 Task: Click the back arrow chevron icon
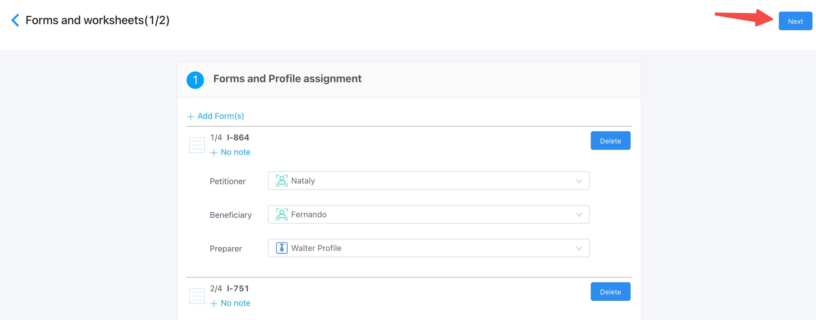pyautogui.click(x=15, y=20)
